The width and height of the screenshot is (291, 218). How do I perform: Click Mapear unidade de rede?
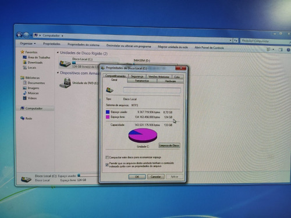(x=173, y=47)
